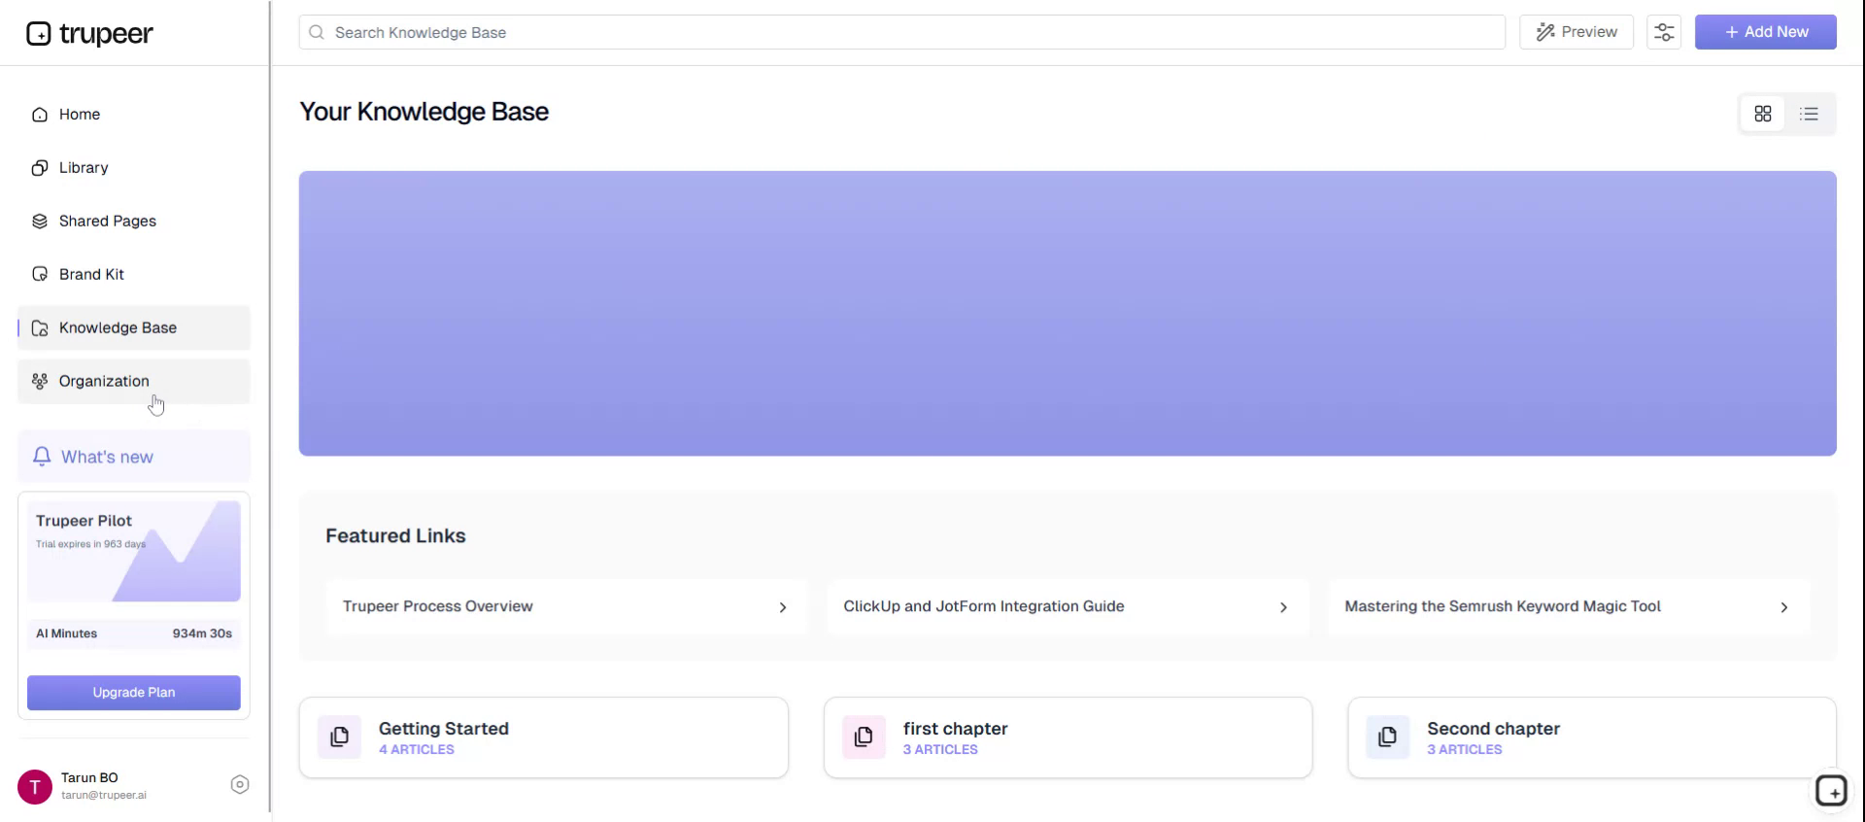The width and height of the screenshot is (1865, 822).
Task: Click the Second chapter documents icon
Action: [x=1388, y=737]
